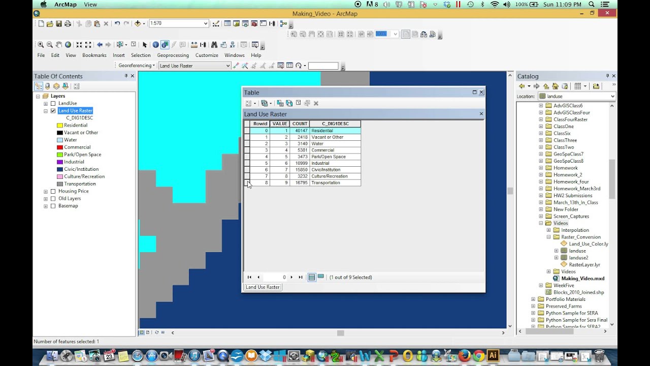Click the COUNT column header
Viewport: 650px width, 366px height.
coord(300,124)
